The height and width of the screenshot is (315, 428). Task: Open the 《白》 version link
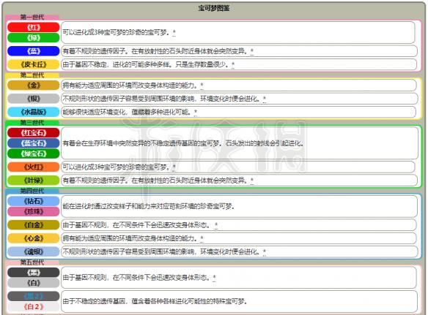pyautogui.click(x=34, y=283)
